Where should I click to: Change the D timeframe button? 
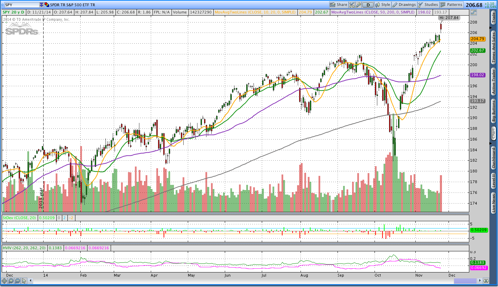(368, 5)
